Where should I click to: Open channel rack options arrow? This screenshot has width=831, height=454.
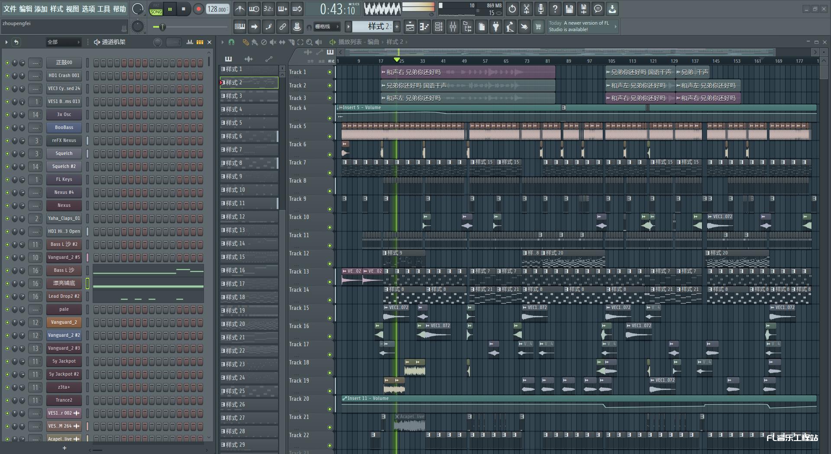coord(6,42)
